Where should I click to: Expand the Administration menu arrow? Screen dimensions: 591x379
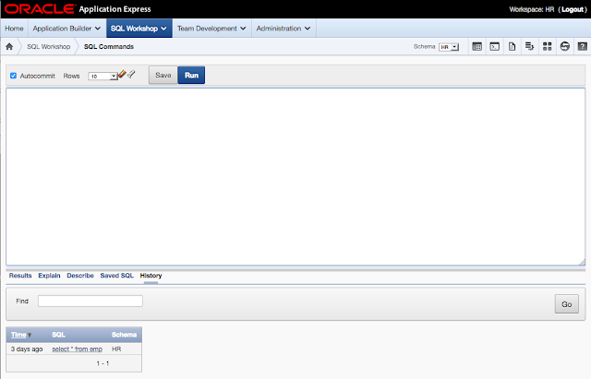tap(308, 29)
